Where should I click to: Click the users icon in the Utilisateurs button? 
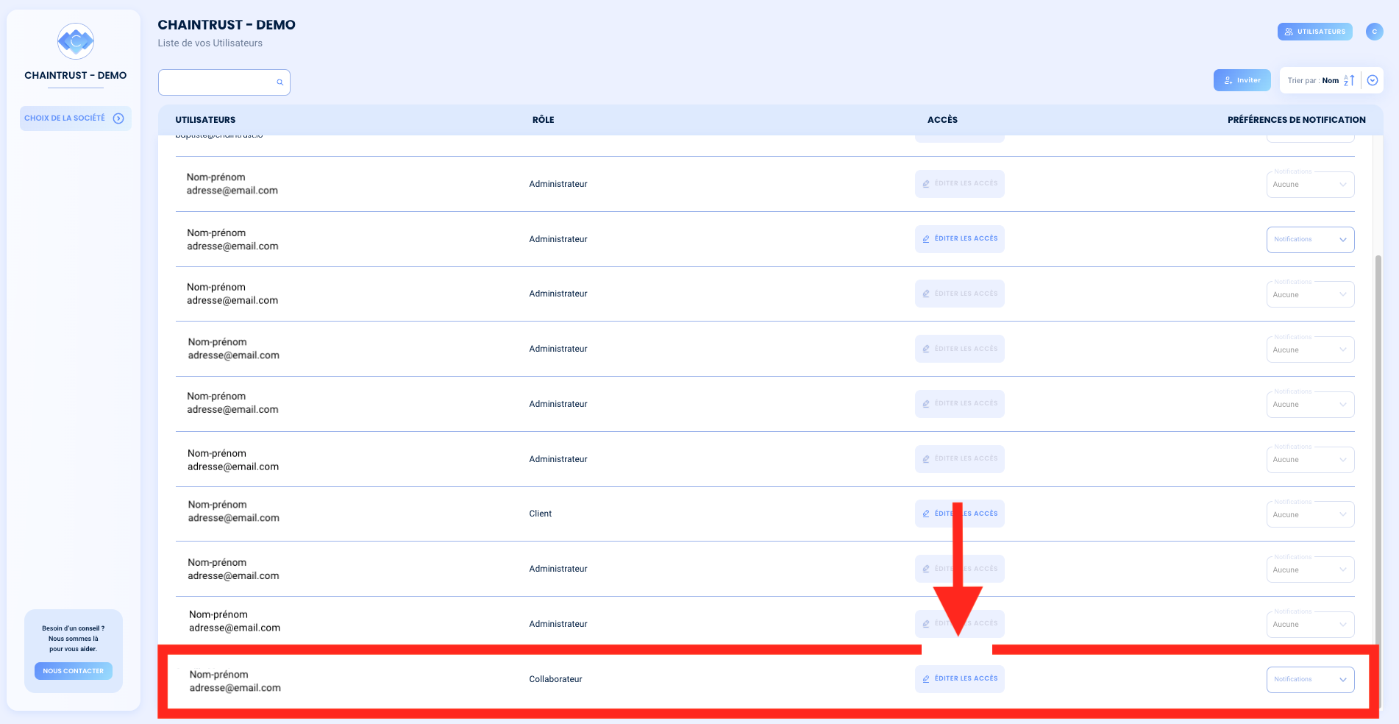pos(1289,32)
